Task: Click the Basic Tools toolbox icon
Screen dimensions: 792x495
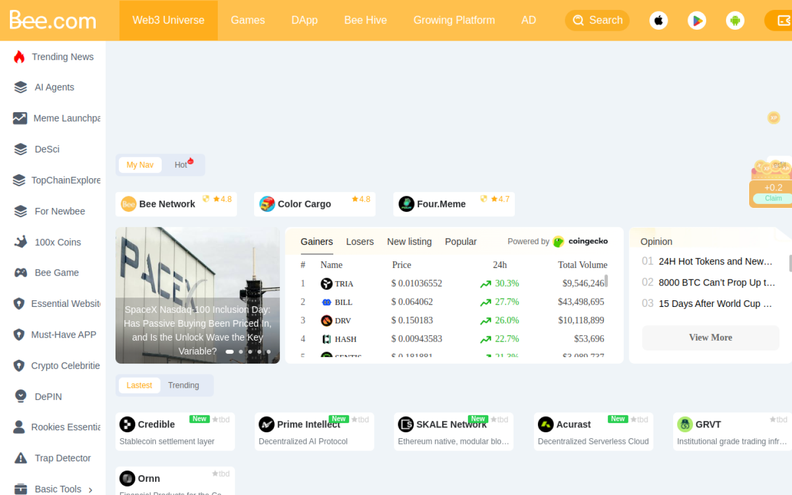Action: click(20, 489)
